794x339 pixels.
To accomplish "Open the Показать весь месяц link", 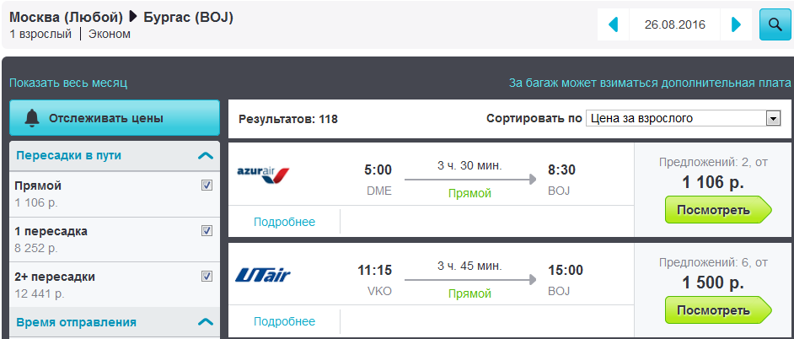I will [x=68, y=83].
